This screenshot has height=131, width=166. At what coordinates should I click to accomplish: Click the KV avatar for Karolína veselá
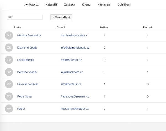[x=9, y=72]
